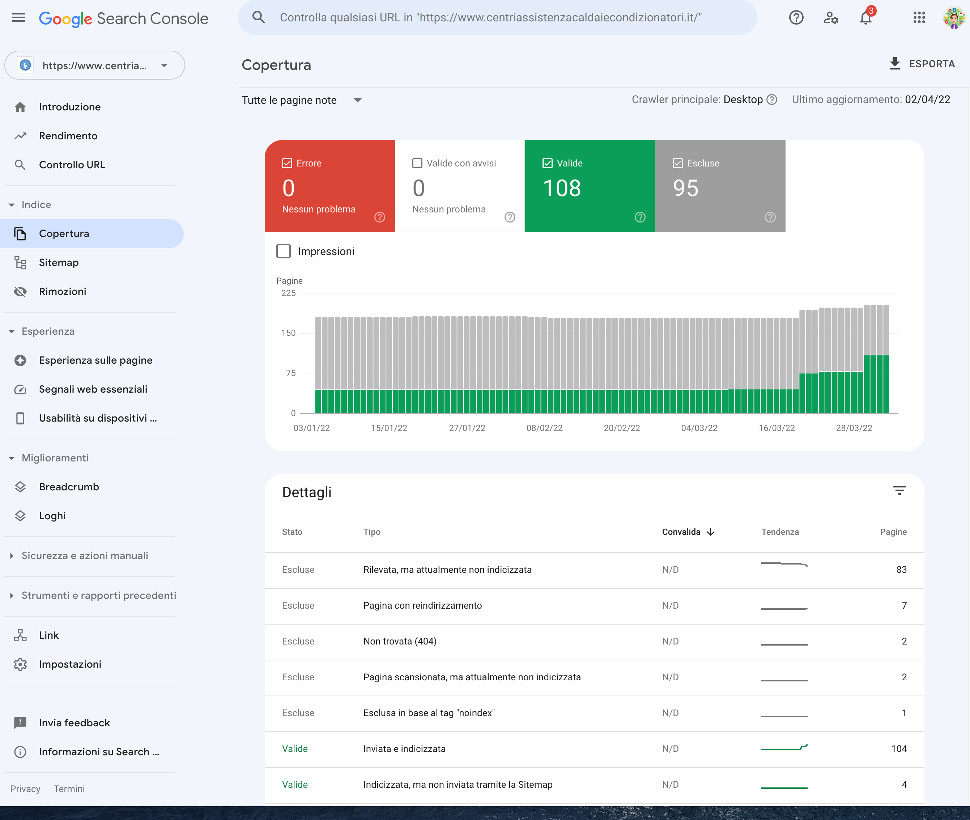
Task: Enable the Valide con avvisi checkbox
Action: tap(417, 163)
